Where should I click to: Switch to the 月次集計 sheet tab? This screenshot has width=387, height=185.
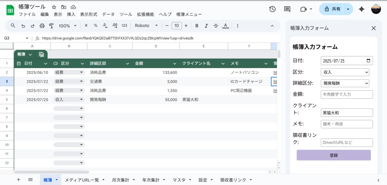pos(121,180)
